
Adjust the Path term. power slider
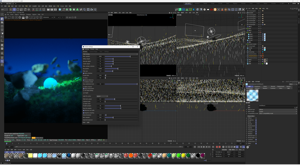pos(121,99)
